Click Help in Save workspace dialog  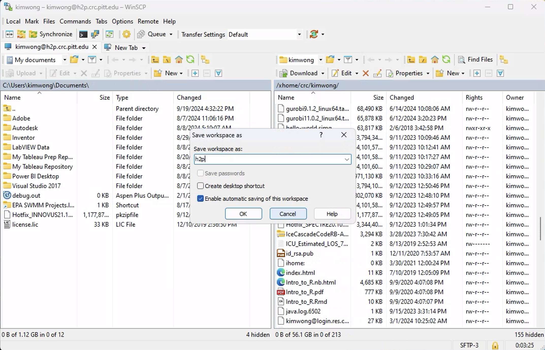pos(332,214)
